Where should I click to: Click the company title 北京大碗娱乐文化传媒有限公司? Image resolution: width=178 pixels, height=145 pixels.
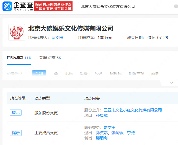click(71, 29)
